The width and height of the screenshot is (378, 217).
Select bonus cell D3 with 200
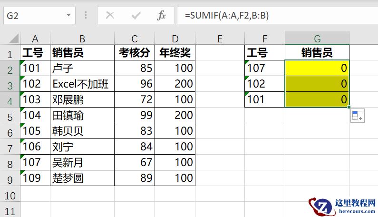[x=175, y=84]
